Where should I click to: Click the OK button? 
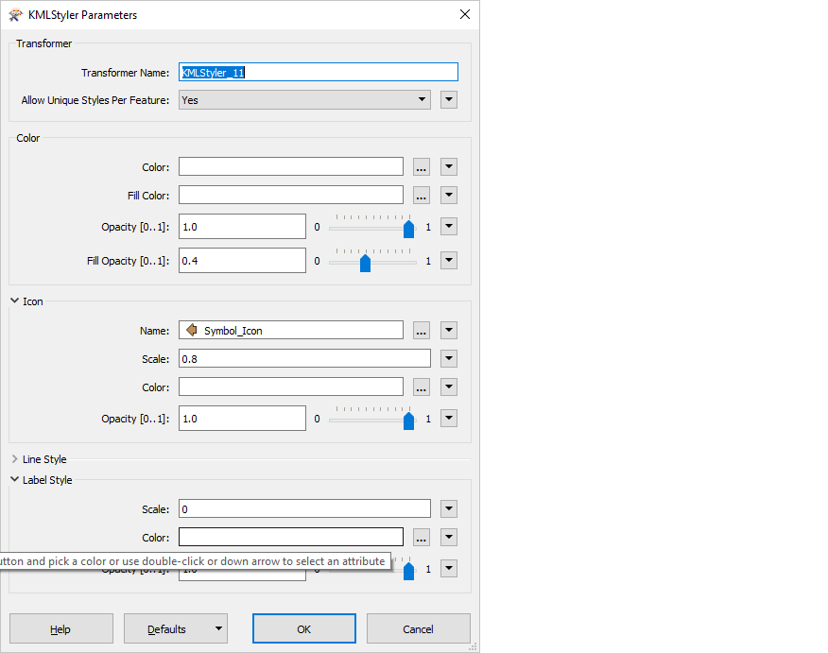point(303,629)
